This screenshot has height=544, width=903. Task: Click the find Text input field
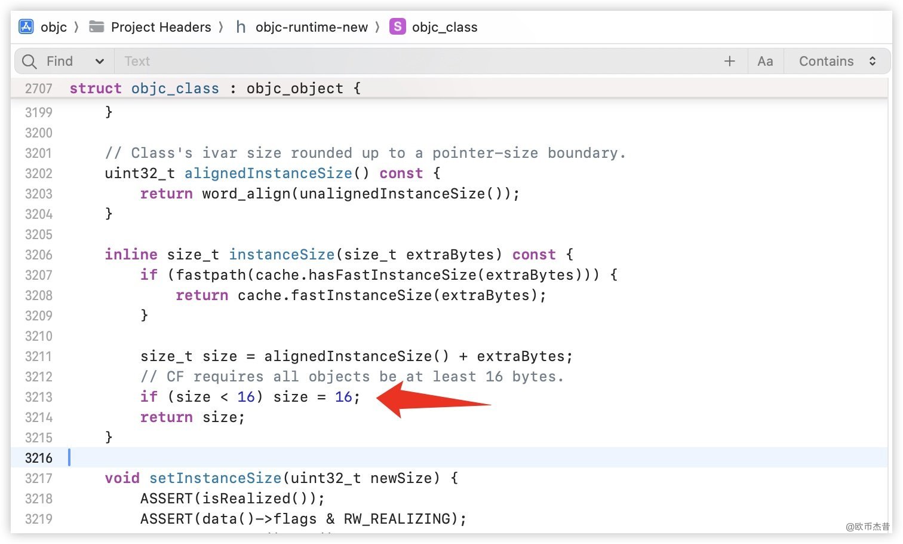pos(418,62)
